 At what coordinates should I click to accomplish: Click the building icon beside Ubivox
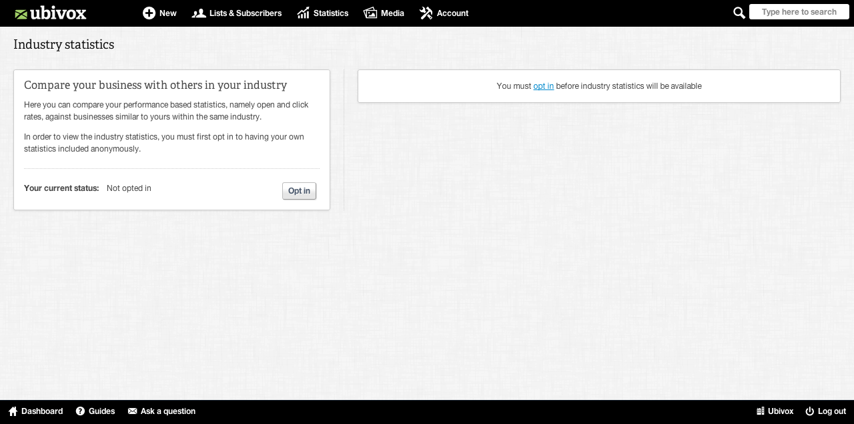click(x=761, y=411)
